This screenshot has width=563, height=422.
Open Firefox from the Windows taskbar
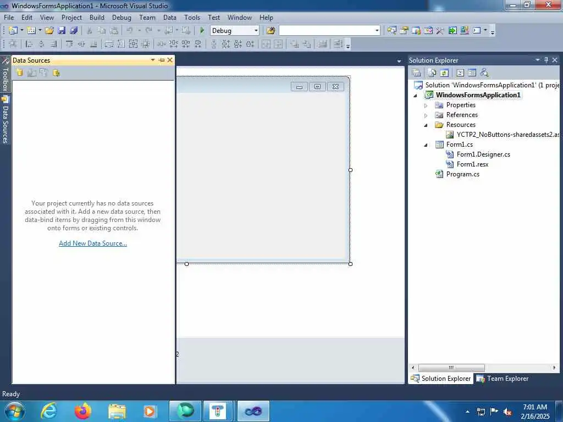pos(82,411)
